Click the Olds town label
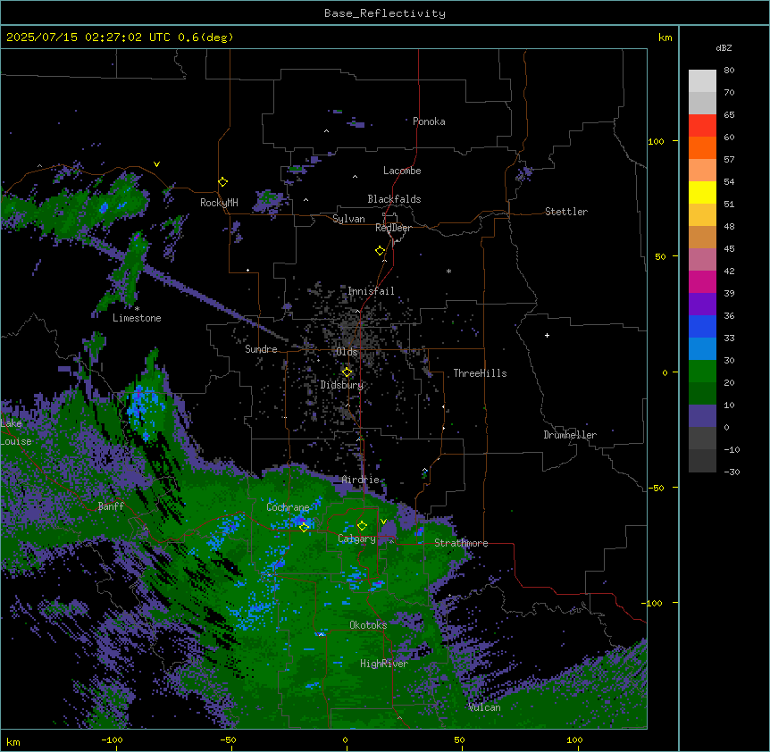 [347, 352]
